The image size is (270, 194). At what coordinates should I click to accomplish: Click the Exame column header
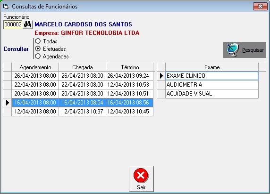click(212, 67)
